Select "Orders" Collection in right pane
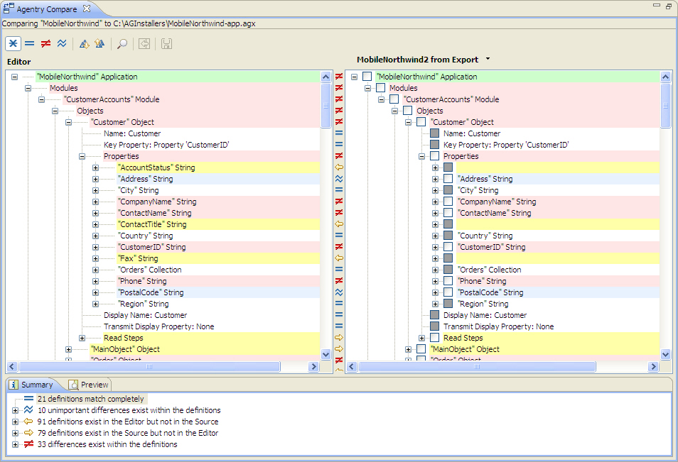678x462 pixels. [x=490, y=270]
